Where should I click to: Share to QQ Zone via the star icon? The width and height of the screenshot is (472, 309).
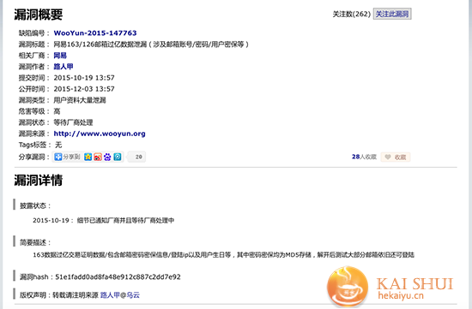[88, 157]
